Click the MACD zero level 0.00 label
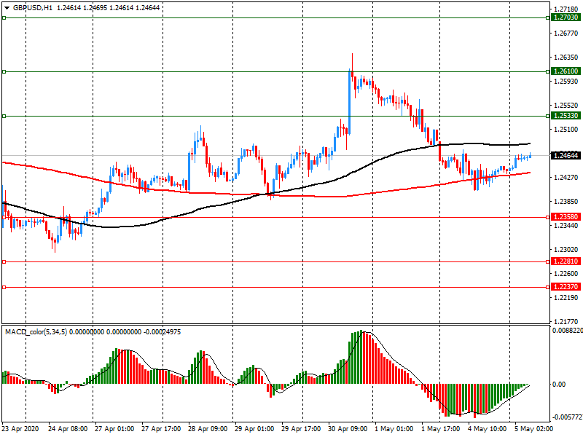 tap(559, 385)
